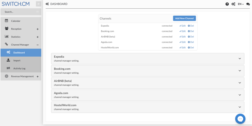
Task: Delete the HostelWorld.com channel
Action: pos(191,47)
